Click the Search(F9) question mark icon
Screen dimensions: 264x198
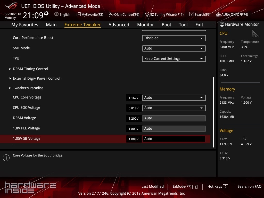(191, 14)
